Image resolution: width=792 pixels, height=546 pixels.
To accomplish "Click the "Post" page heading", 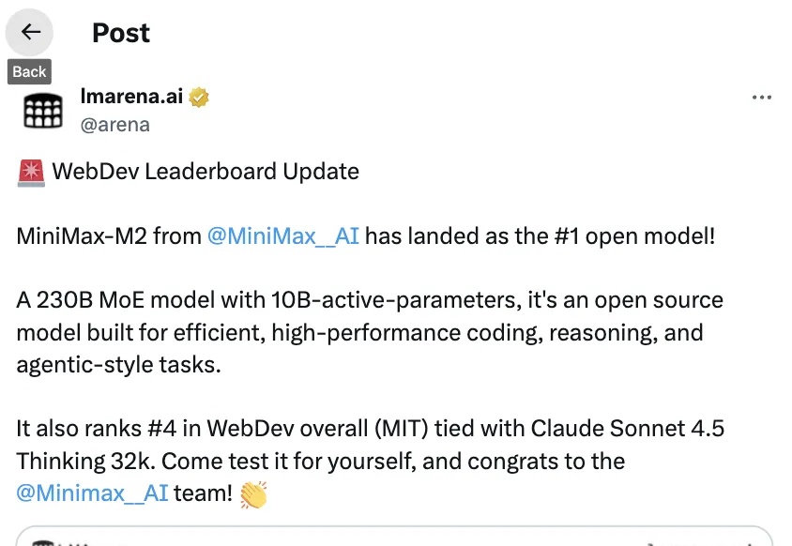I will (x=121, y=33).
